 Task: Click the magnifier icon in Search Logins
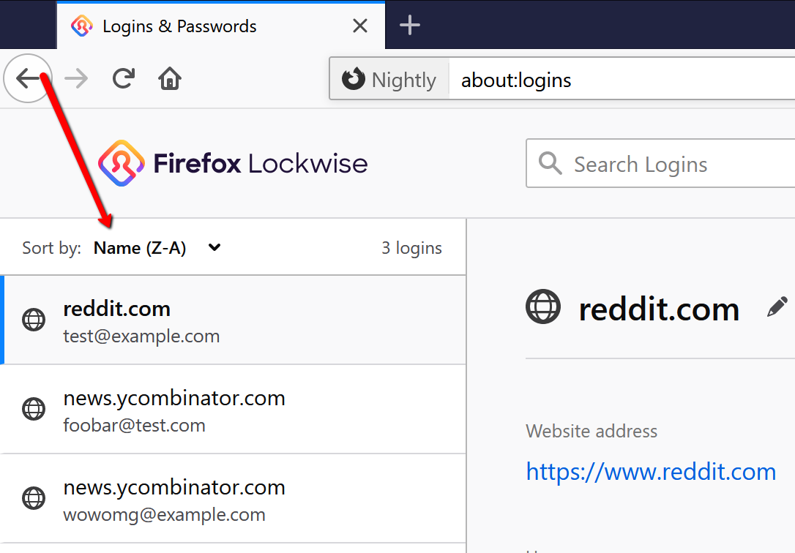(x=550, y=164)
